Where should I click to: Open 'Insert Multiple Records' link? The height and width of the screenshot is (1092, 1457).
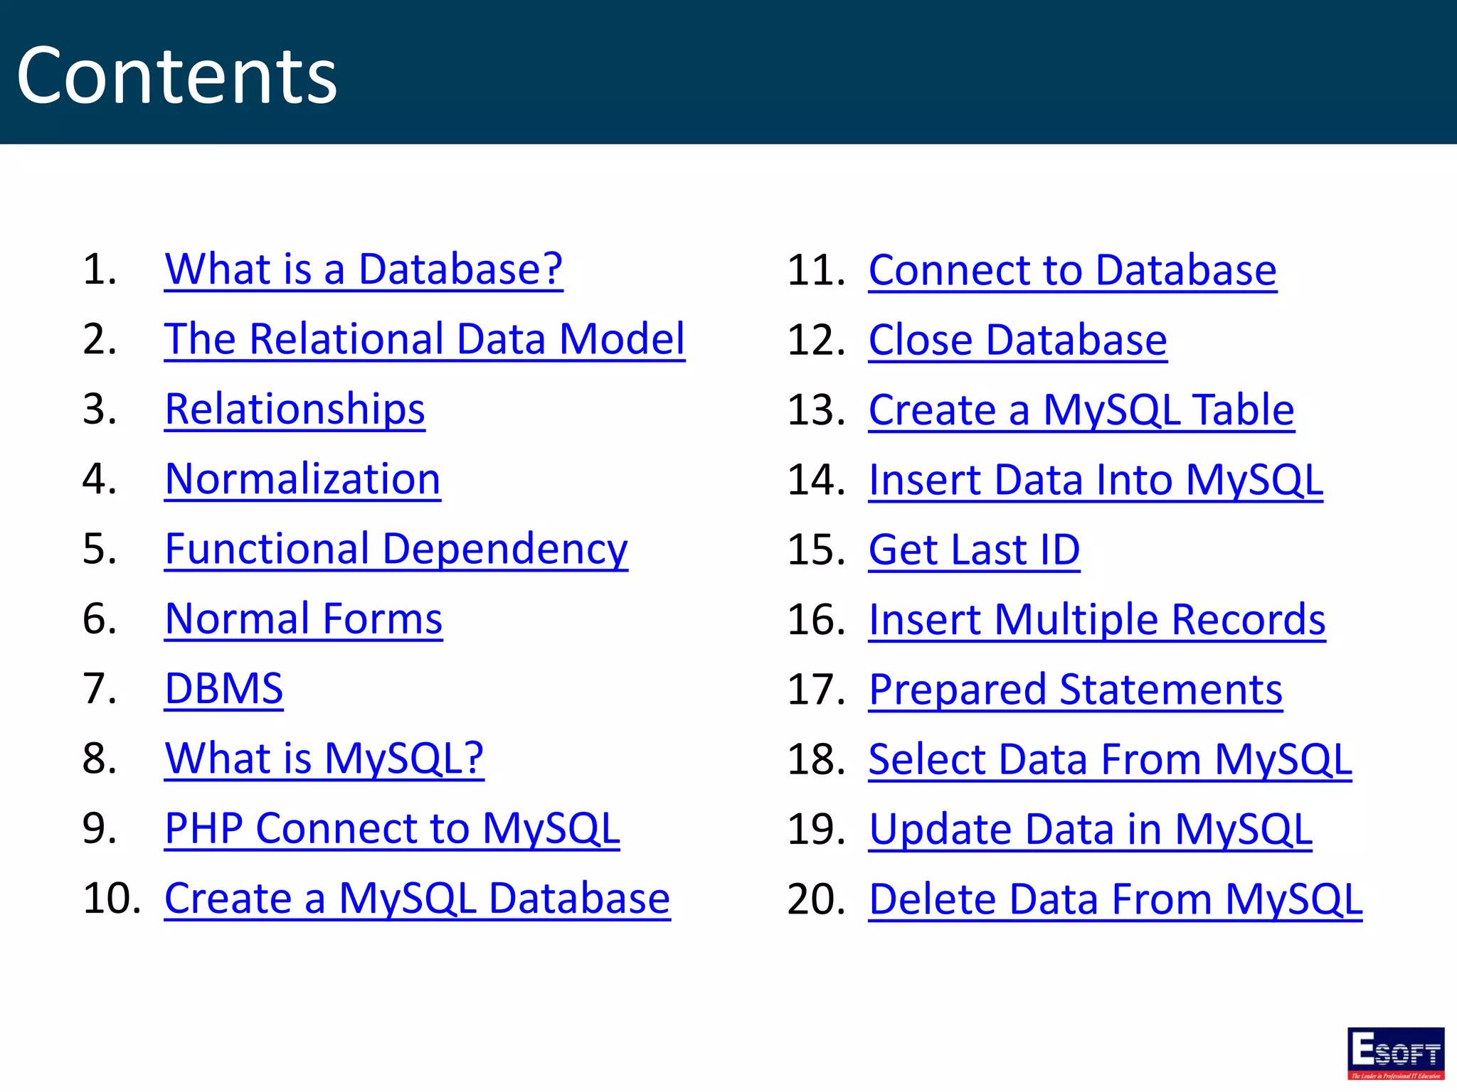(x=1097, y=619)
